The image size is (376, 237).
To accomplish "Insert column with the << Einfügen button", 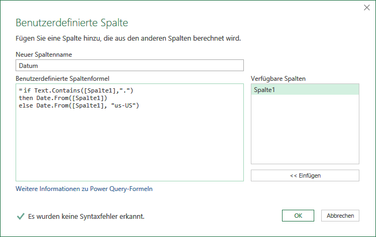I will coord(305,175).
